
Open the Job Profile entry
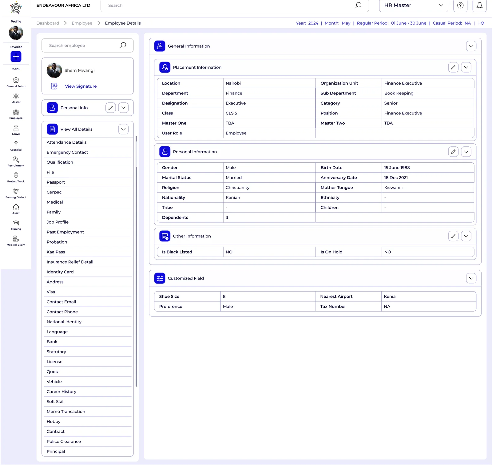point(88,222)
